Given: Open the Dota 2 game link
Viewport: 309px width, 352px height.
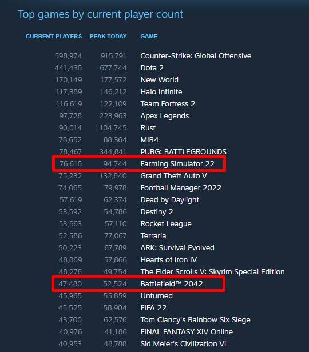Looking at the screenshot, I should (x=152, y=68).
